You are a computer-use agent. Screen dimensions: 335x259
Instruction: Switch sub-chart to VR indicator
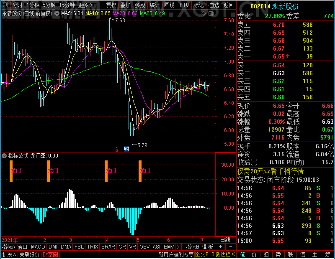tap(133, 247)
